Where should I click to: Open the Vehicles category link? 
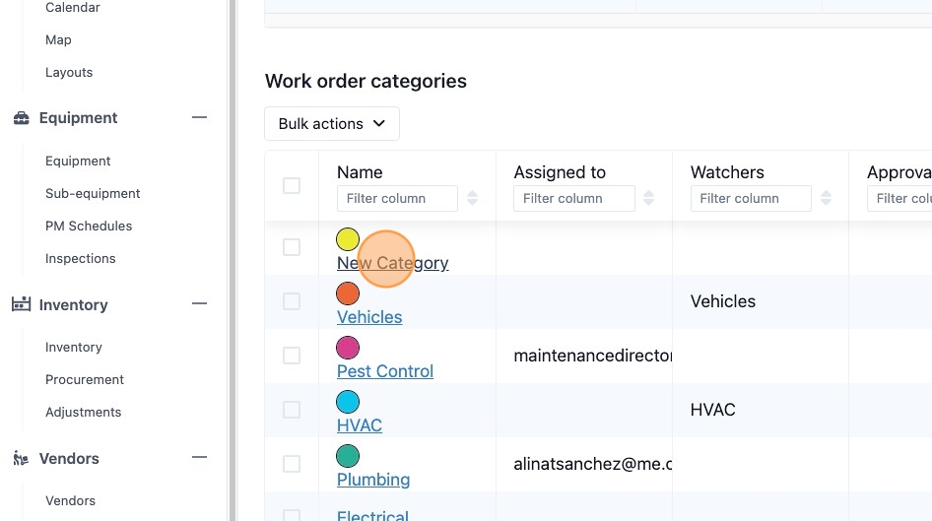pyautogui.click(x=369, y=317)
